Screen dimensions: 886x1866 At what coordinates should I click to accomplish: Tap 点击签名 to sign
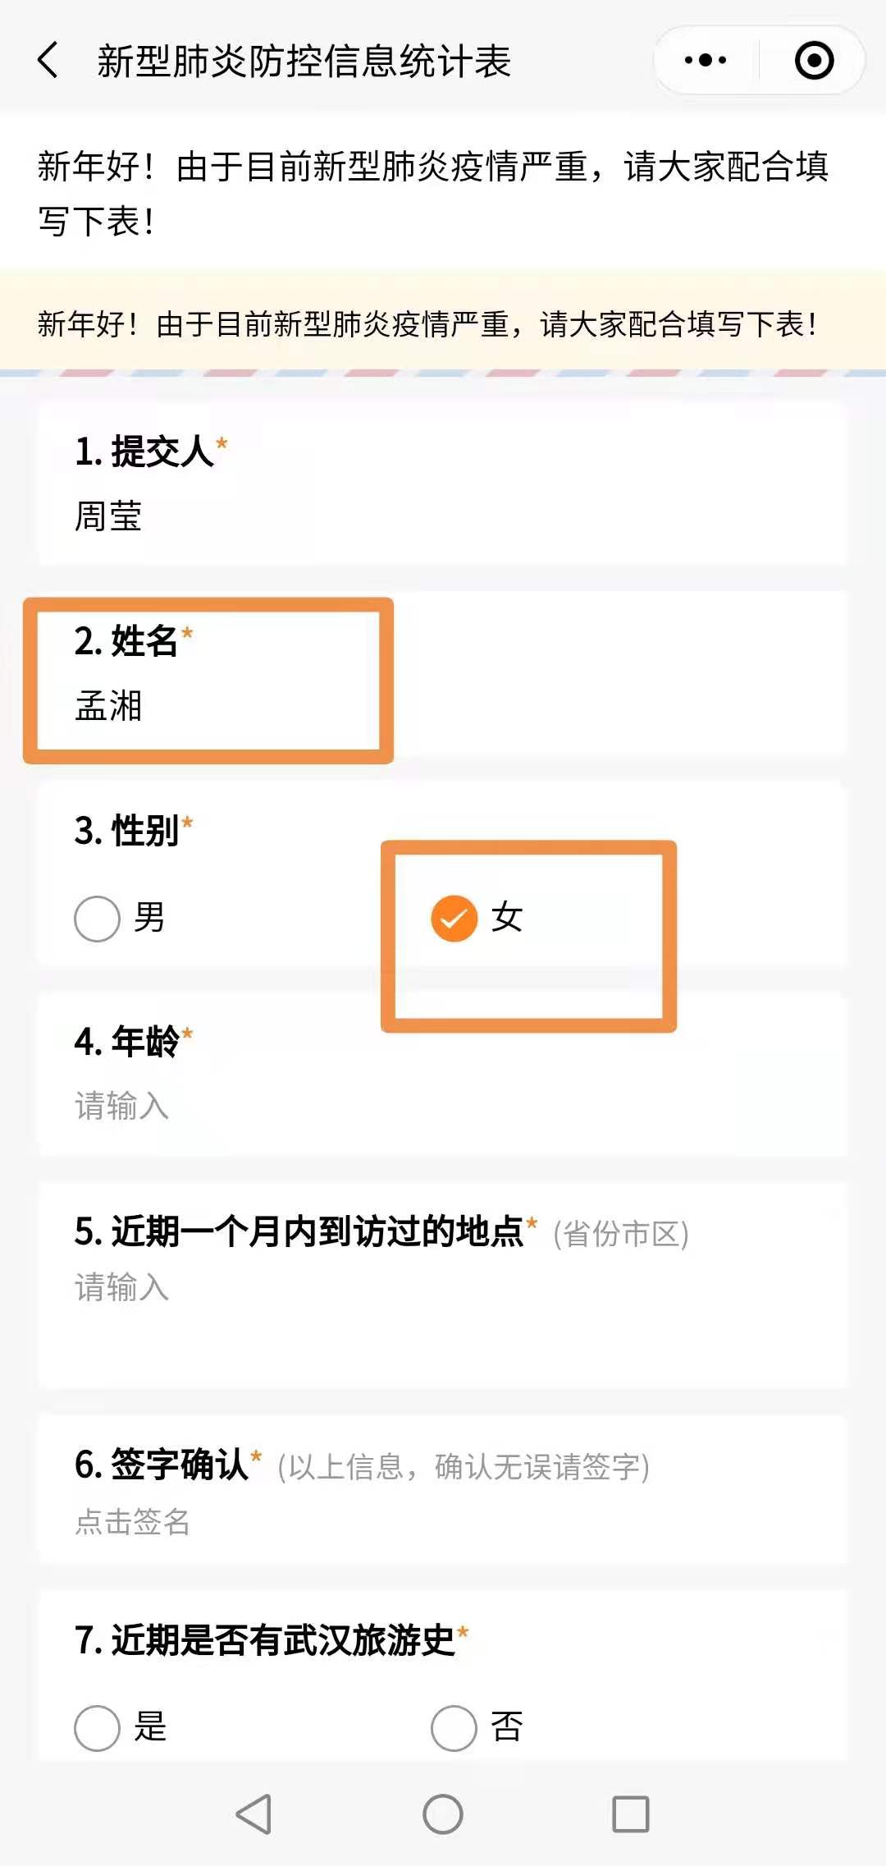pos(133,1521)
